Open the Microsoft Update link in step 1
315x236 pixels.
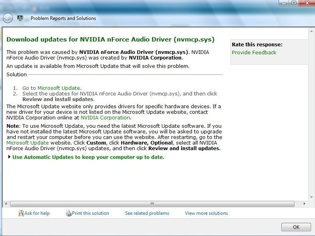point(59,88)
